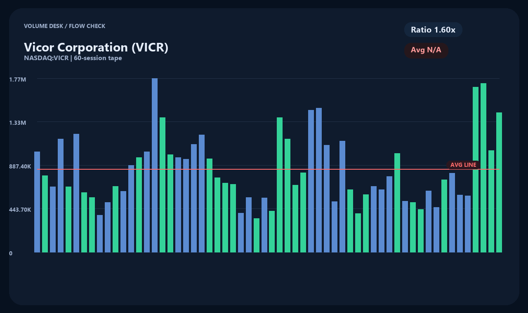Click the VOLUME DESK / FLOW CHECK header

pyautogui.click(x=64, y=26)
